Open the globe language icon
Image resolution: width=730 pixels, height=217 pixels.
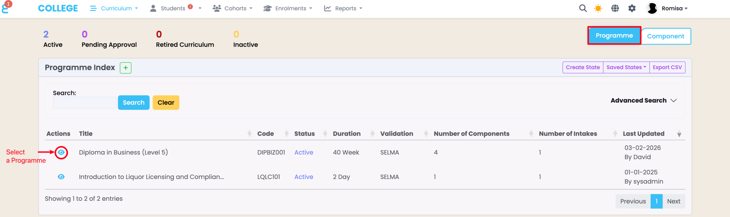(x=615, y=9)
